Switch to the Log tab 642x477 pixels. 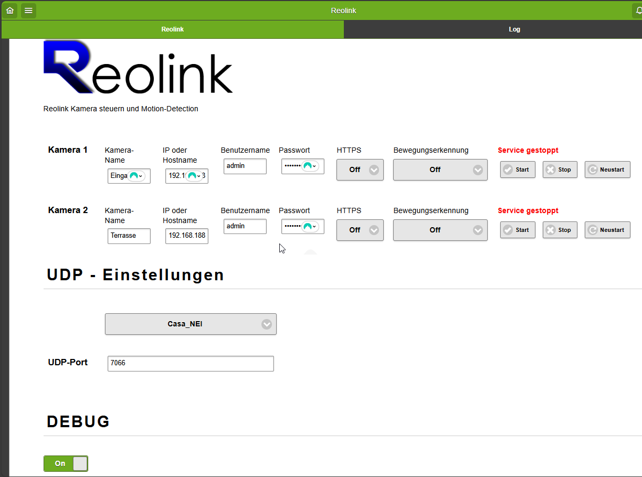pos(493,29)
